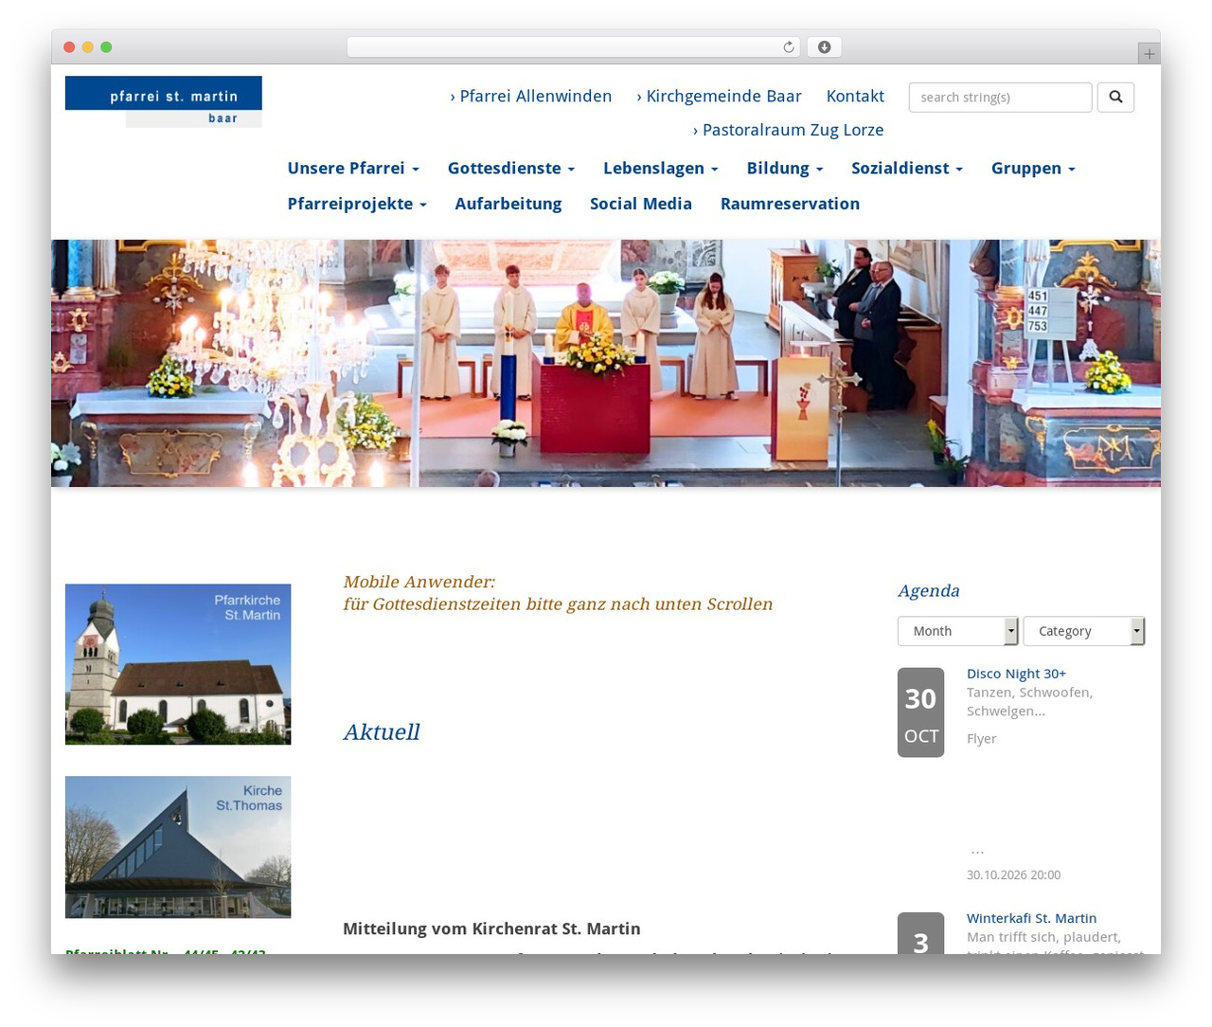Expand the Gruppen menu

click(x=1033, y=168)
